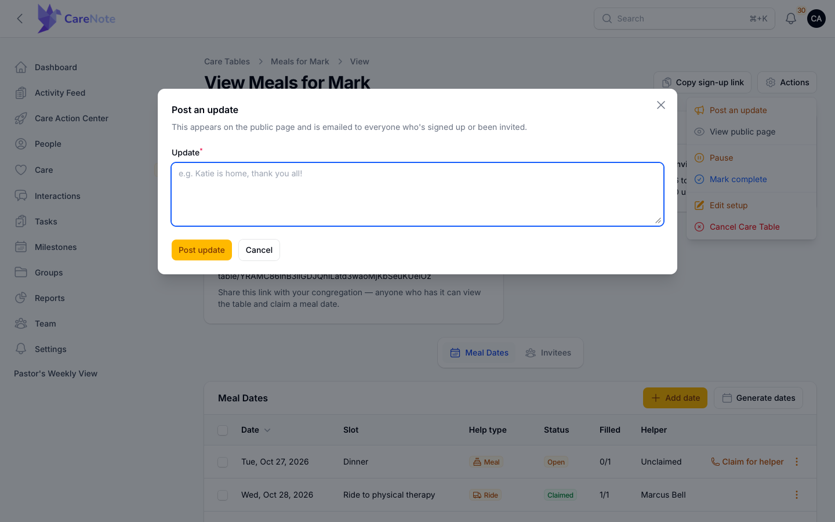This screenshot has height=522, width=835.
Task: Sort by the Date column chevron
Action: pyautogui.click(x=267, y=430)
